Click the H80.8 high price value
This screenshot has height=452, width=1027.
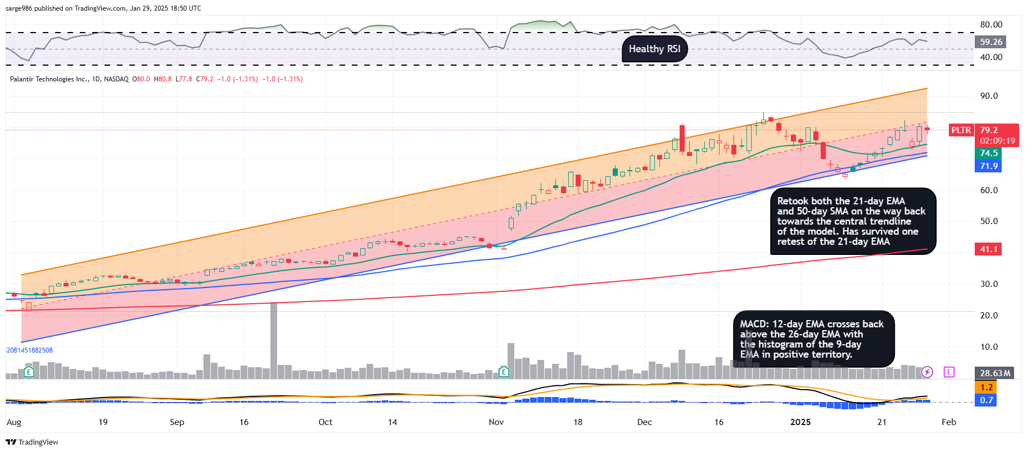[162, 79]
